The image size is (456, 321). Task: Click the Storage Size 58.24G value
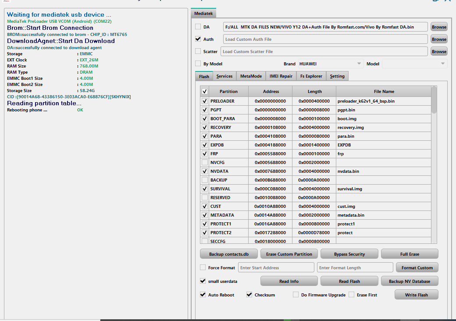87,90
